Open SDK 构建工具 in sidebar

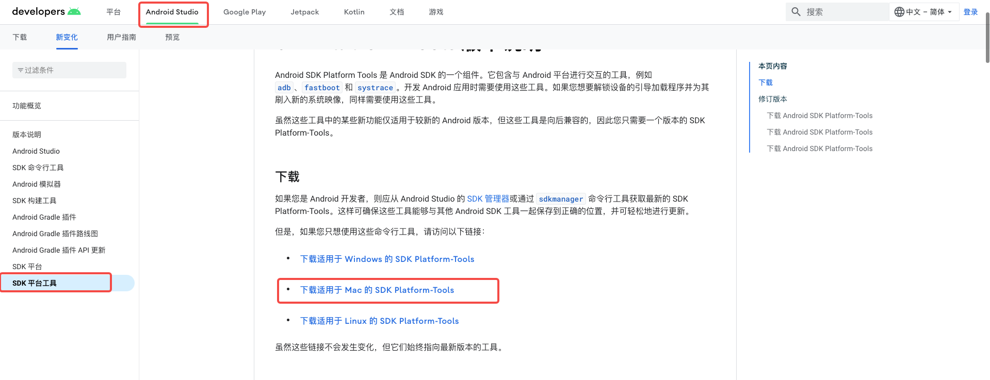35,201
